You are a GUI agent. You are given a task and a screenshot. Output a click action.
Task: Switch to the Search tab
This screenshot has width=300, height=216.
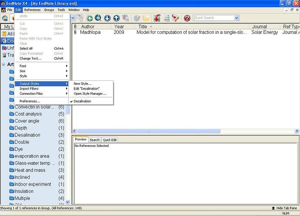click(x=94, y=140)
